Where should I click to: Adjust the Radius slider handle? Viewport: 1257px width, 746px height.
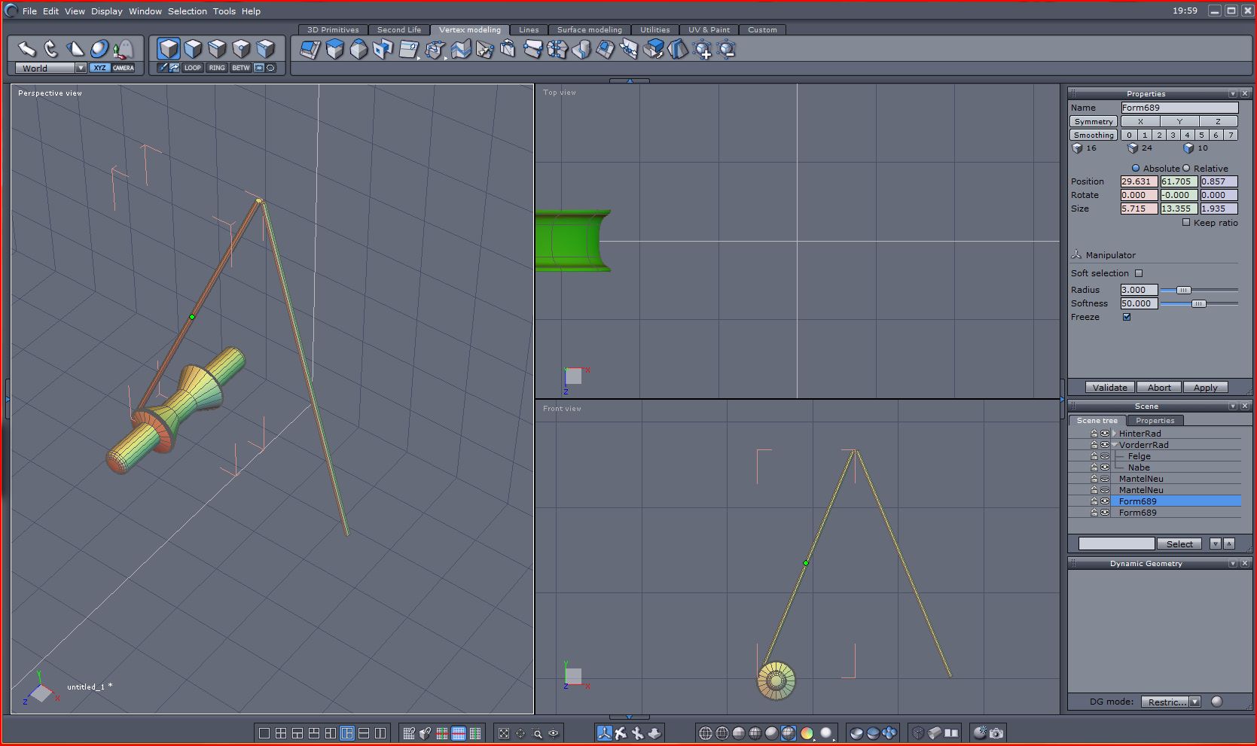pyautogui.click(x=1183, y=290)
